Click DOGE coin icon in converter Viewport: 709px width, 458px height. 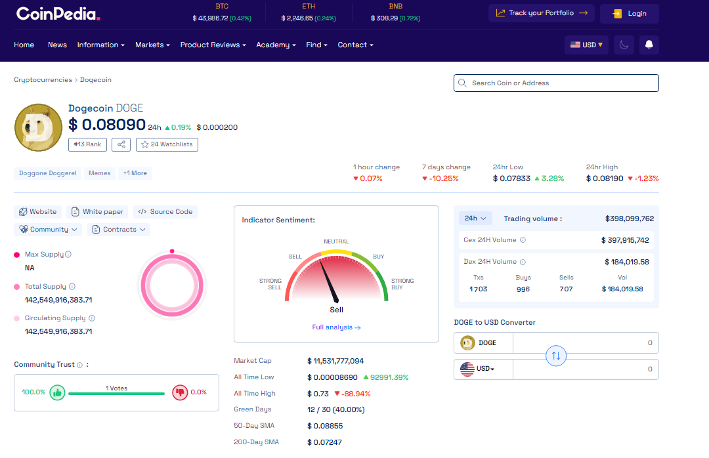click(x=467, y=343)
